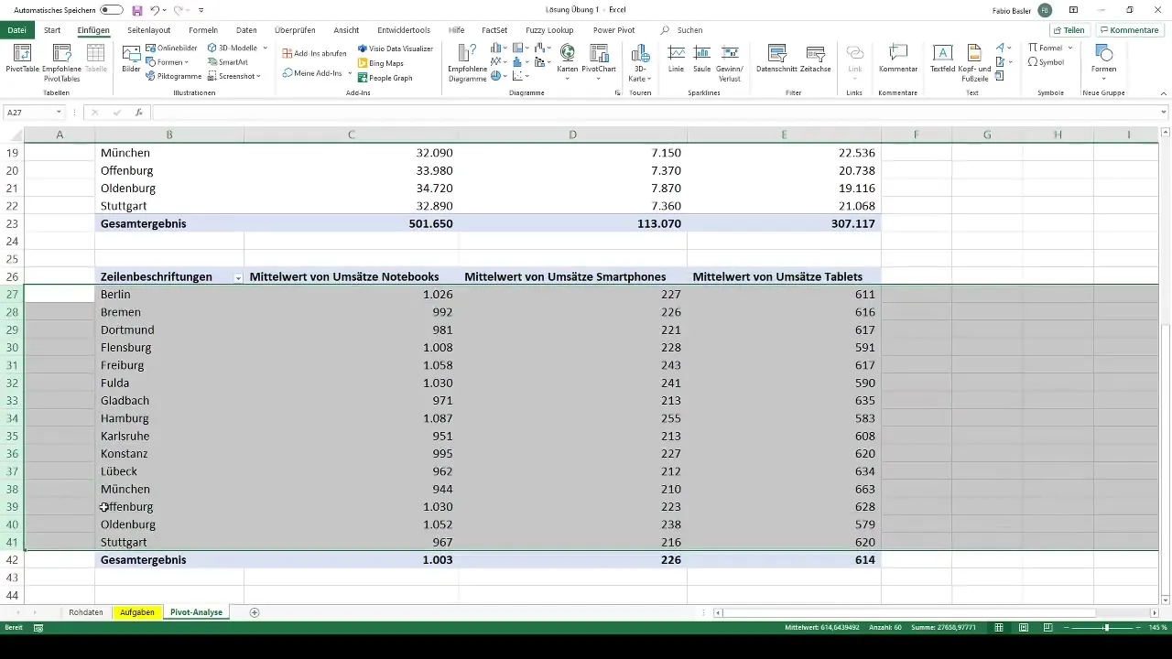Open the Datei tab
1172x659 pixels.
(16, 30)
